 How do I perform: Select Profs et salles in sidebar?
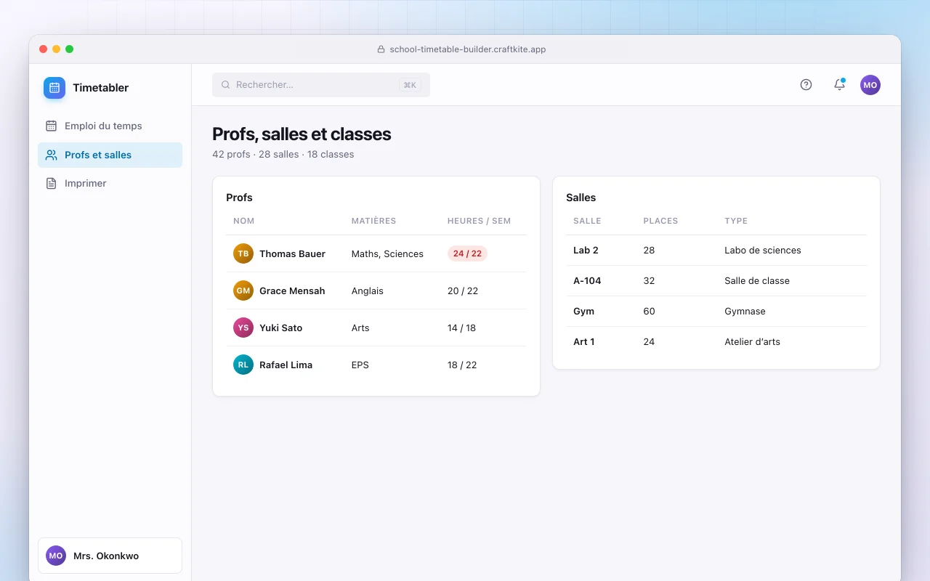coord(110,155)
